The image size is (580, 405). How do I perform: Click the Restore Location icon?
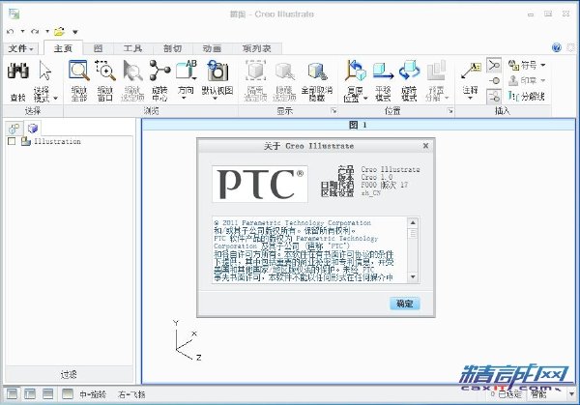pos(355,71)
